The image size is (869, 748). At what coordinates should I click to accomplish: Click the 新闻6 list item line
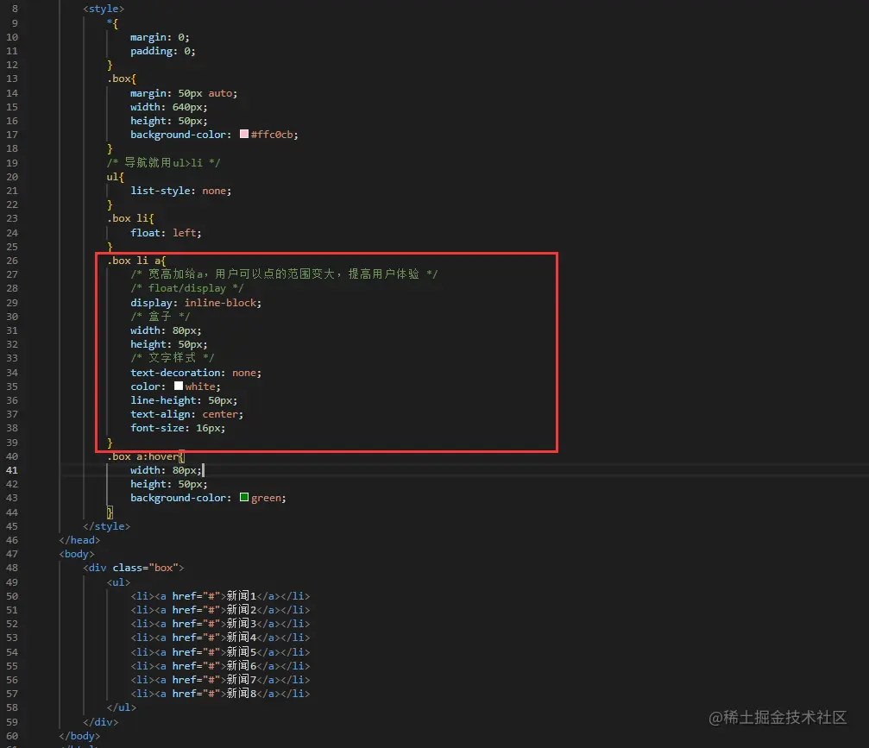pyautogui.click(x=220, y=665)
